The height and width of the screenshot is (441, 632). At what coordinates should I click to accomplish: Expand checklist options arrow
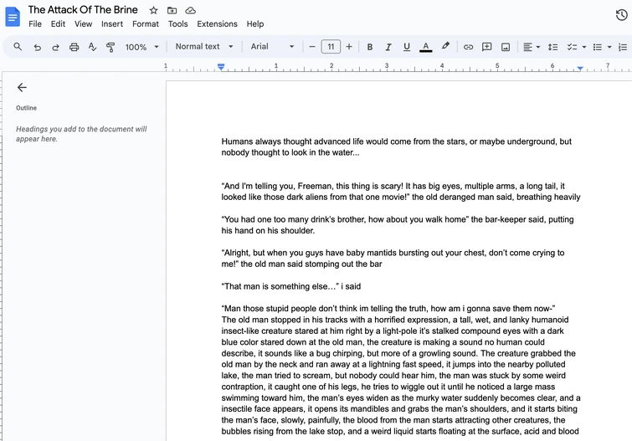point(584,47)
